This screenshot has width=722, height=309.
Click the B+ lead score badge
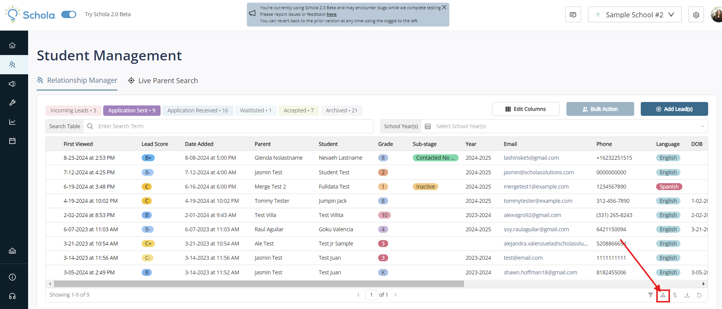pos(148,158)
